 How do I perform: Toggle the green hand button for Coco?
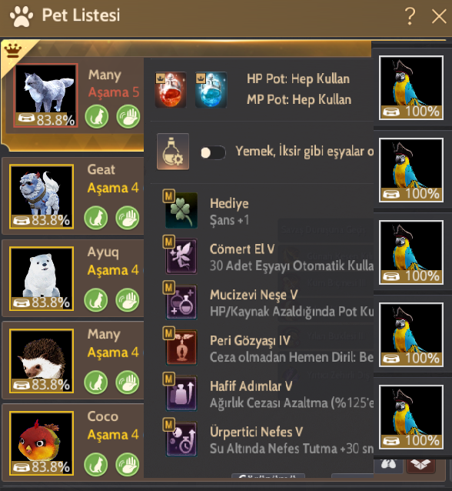[128, 465]
